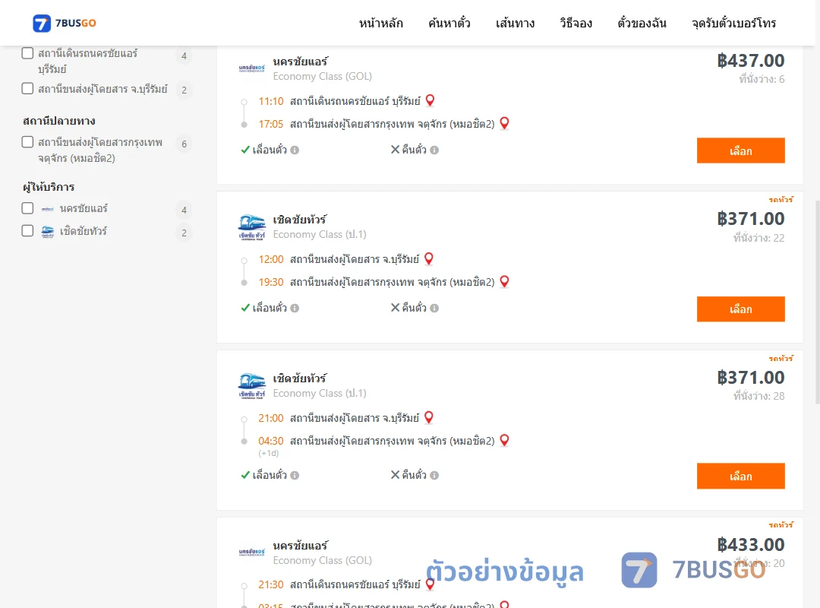The width and height of the screenshot is (820, 608).
Task: Filter by operator เชิดชัยทัวร์ checkbox
Action: pyautogui.click(x=28, y=231)
